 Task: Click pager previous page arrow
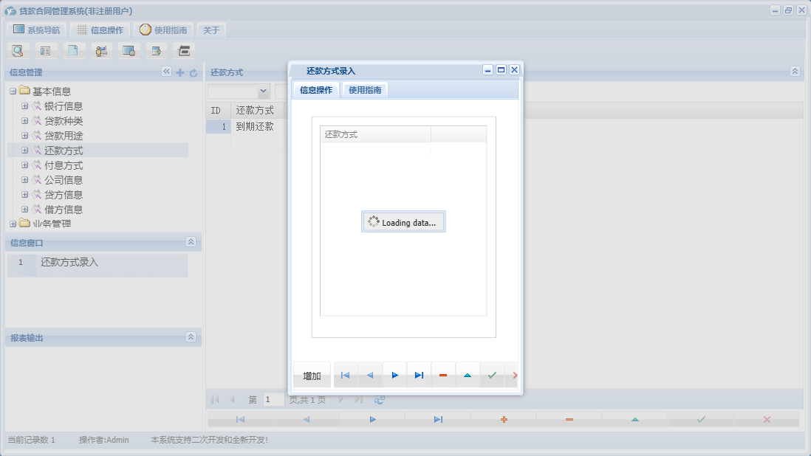click(232, 399)
